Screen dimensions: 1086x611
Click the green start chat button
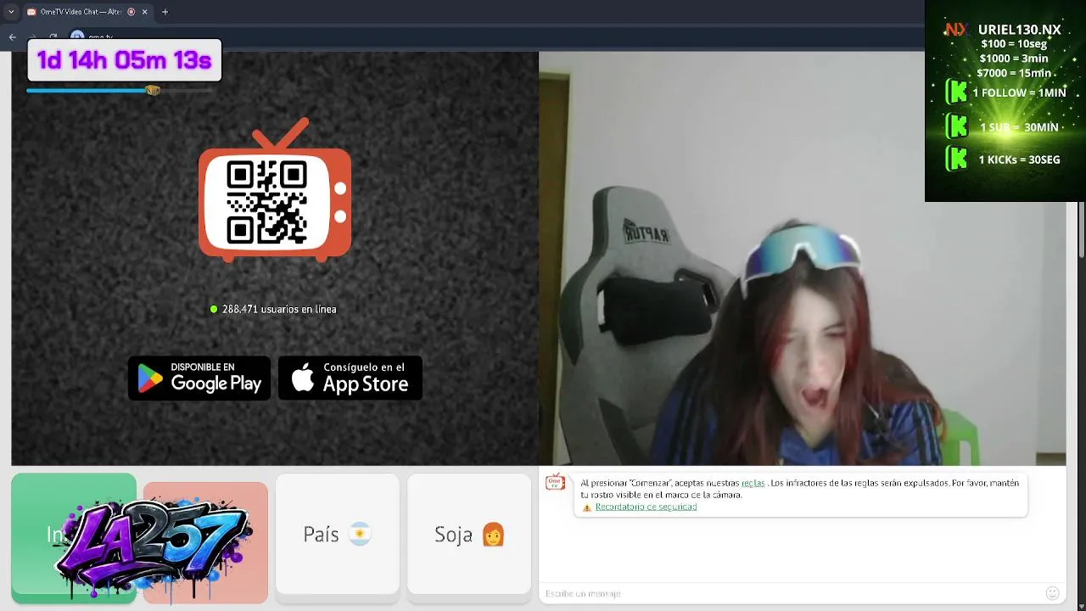tap(74, 538)
